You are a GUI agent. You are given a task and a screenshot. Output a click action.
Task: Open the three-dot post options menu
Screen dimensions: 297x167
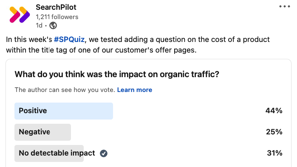(x=285, y=6)
